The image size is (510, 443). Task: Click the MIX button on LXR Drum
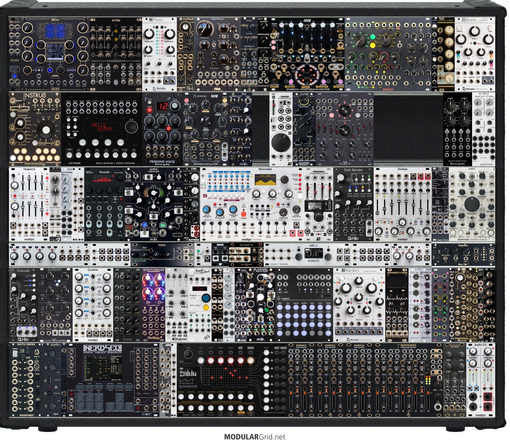(134, 155)
